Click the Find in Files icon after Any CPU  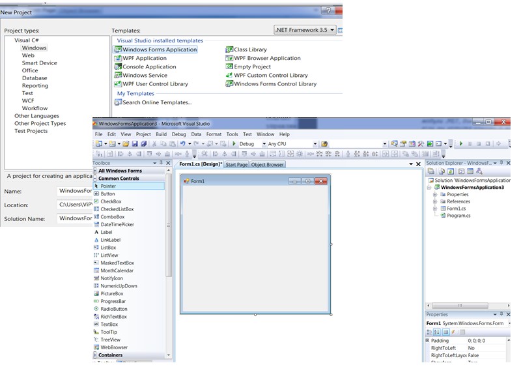(324, 143)
